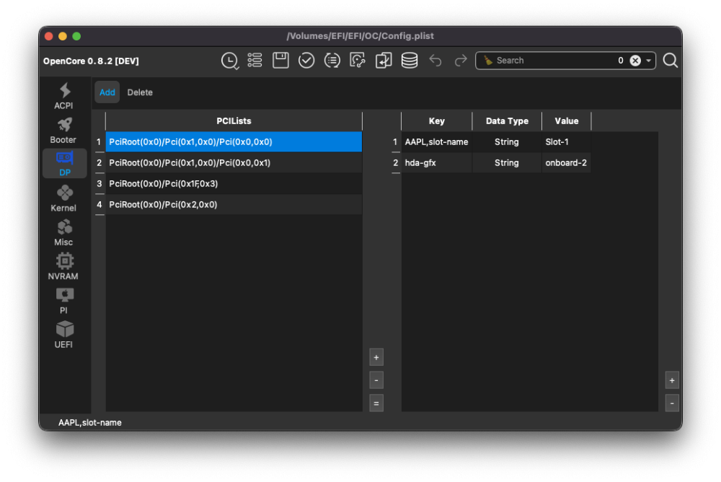
Task: Open the ACPI section in sidebar
Action: [64, 96]
